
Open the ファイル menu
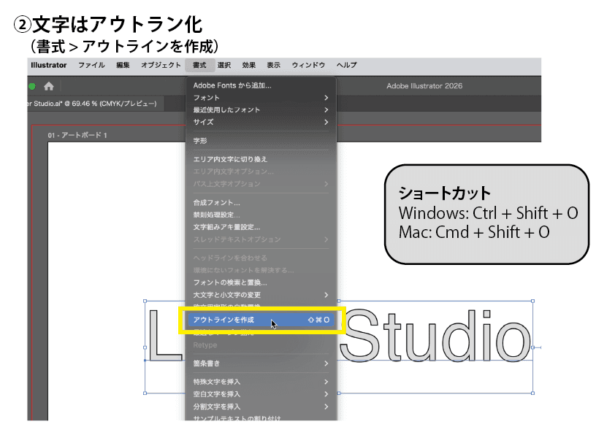pyautogui.click(x=91, y=65)
